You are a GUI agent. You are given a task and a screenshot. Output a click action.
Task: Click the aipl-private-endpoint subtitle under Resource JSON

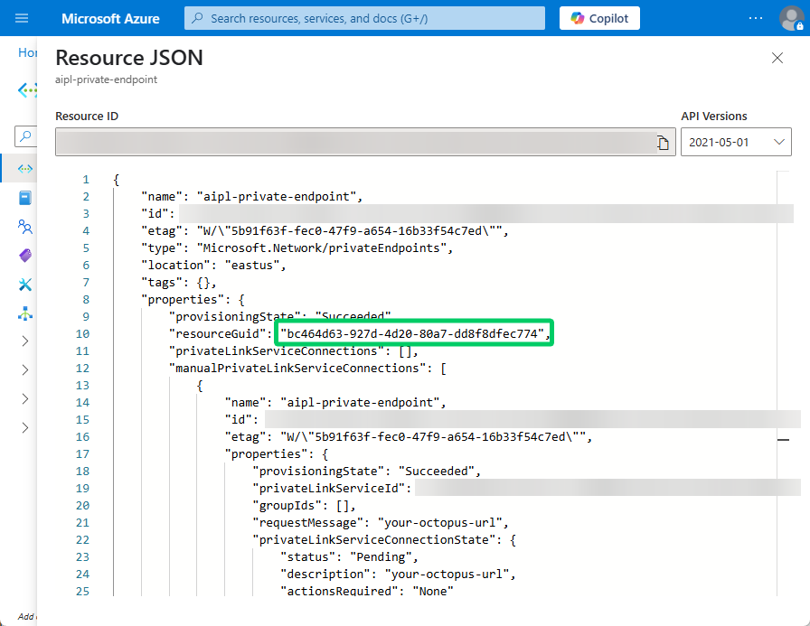pyautogui.click(x=106, y=79)
